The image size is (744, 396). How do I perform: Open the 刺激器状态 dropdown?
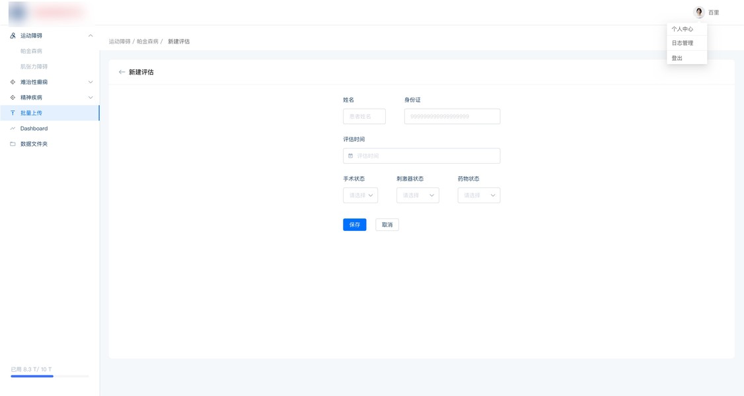pos(418,195)
